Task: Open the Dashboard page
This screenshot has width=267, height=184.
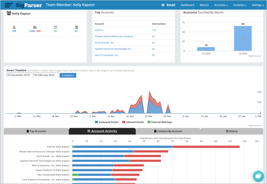Action: (187, 5)
